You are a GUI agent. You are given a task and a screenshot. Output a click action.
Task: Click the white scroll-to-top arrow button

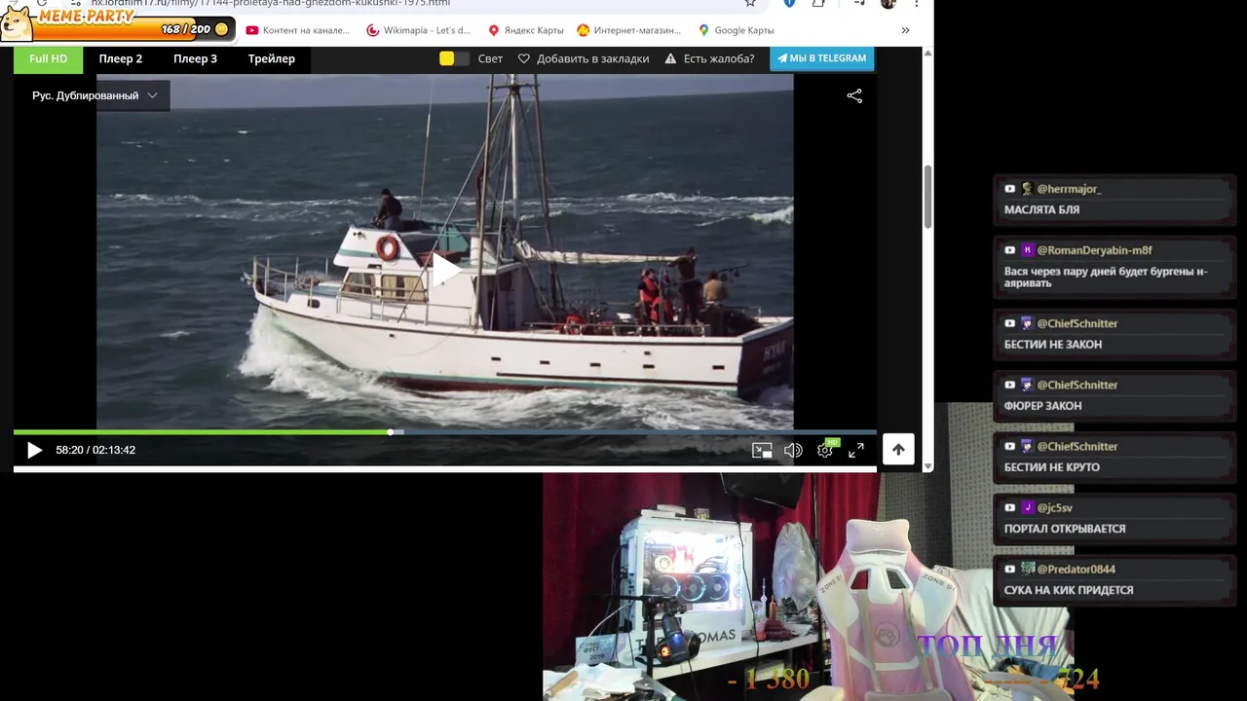pos(898,449)
